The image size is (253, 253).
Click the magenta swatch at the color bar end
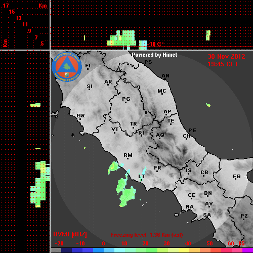[x=247, y=250]
